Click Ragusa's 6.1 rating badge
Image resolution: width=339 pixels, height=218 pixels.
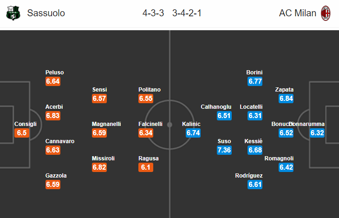[x=146, y=167]
